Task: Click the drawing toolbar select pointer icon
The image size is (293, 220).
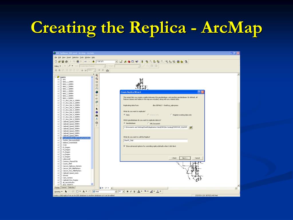Action: (66, 192)
